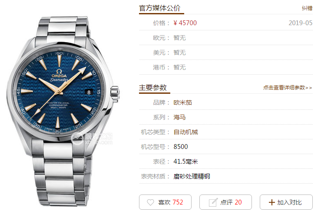Select the 官方媒体公价 section heading
Viewport: 321px width, 211px height.
[160, 8]
